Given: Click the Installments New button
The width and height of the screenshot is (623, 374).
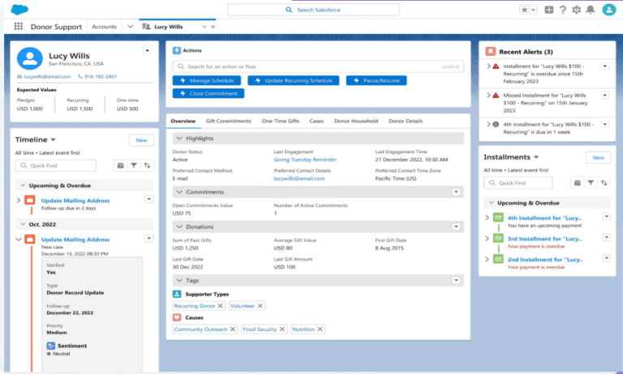Looking at the screenshot, I should tap(599, 158).
